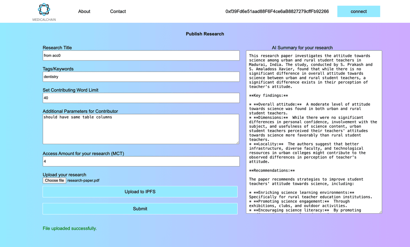Click the "Publish Research" heading
The height and width of the screenshot is (247, 410).
[205, 34]
